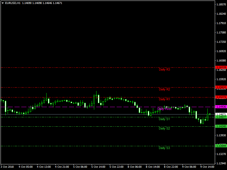Screen dimensions: 227x170
Task: Click the Daily R1 label
Action: 164,99
